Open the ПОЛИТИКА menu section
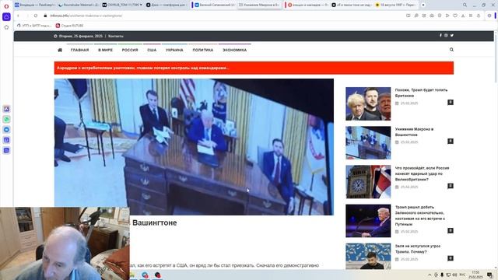The image size is (498, 280). pos(202,50)
